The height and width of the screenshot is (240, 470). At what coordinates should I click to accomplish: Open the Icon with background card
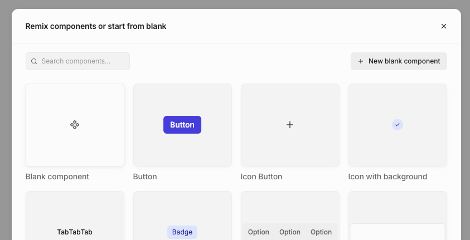coord(398,125)
